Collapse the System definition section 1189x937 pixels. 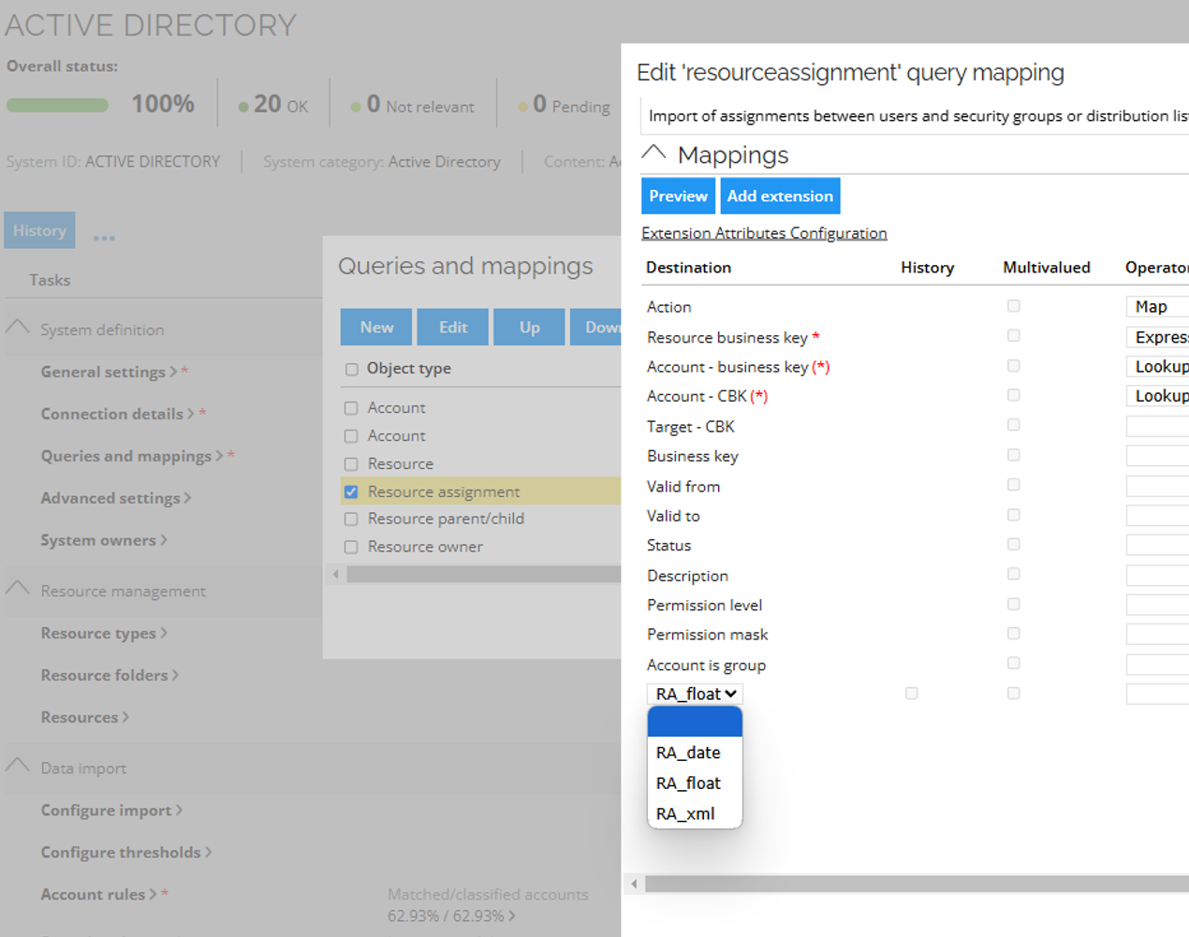18,328
